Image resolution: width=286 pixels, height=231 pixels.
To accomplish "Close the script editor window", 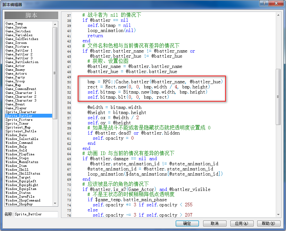I will click(x=276, y=3).
